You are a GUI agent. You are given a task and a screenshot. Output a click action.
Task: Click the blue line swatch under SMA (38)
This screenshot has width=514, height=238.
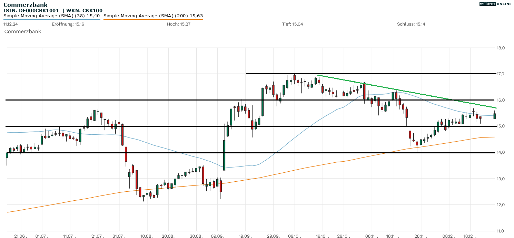tap(52, 19)
